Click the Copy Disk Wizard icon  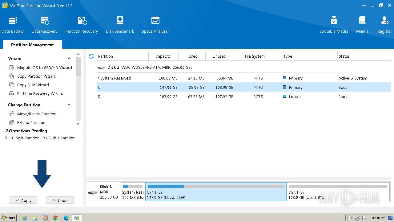[x=12, y=85]
